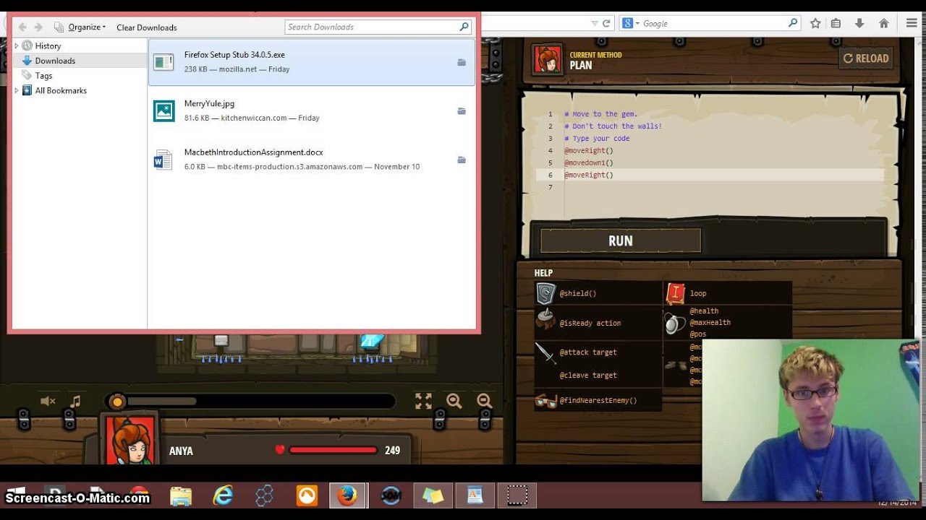Click the @findNearestEnemy() help entry
926x520 pixels.
[598, 400]
